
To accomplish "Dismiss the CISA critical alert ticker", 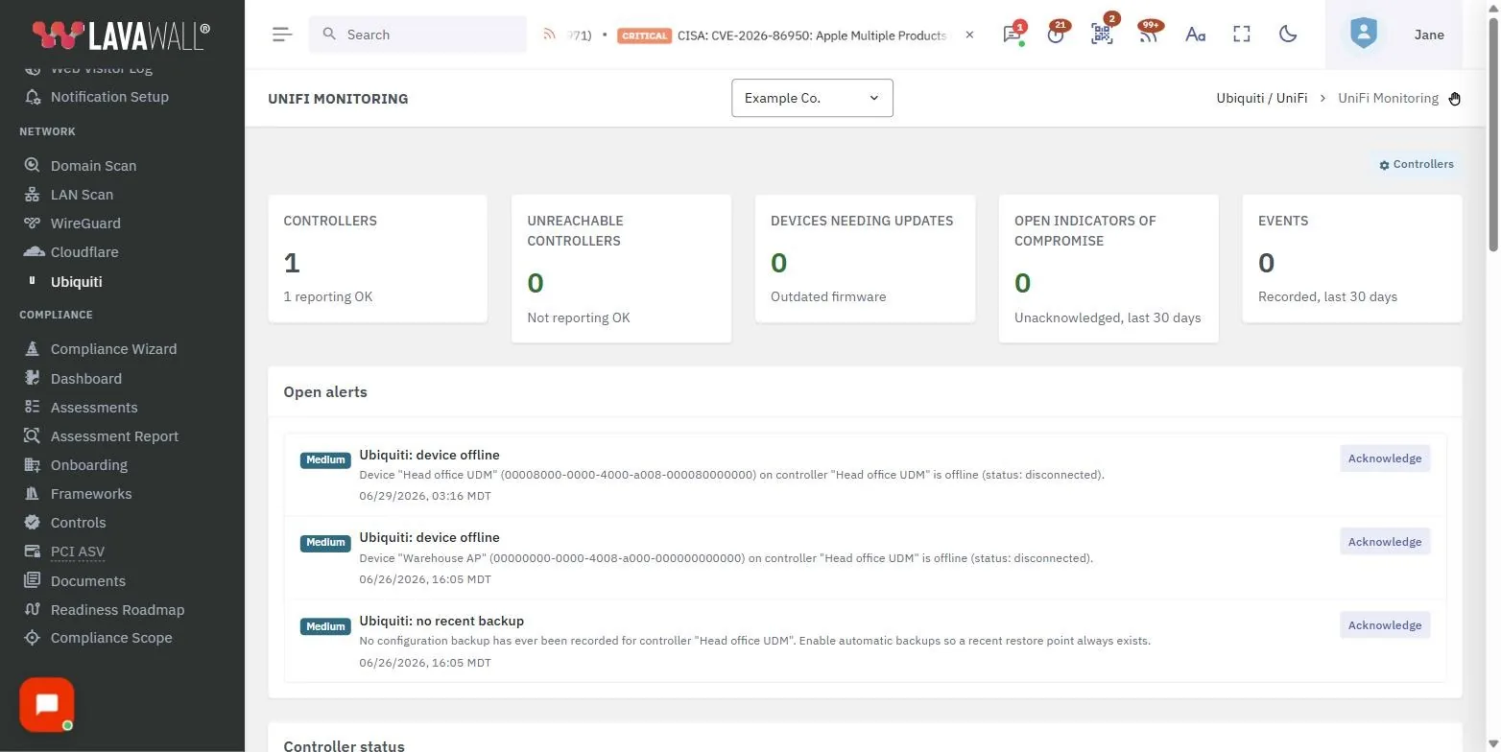I will [x=969, y=35].
